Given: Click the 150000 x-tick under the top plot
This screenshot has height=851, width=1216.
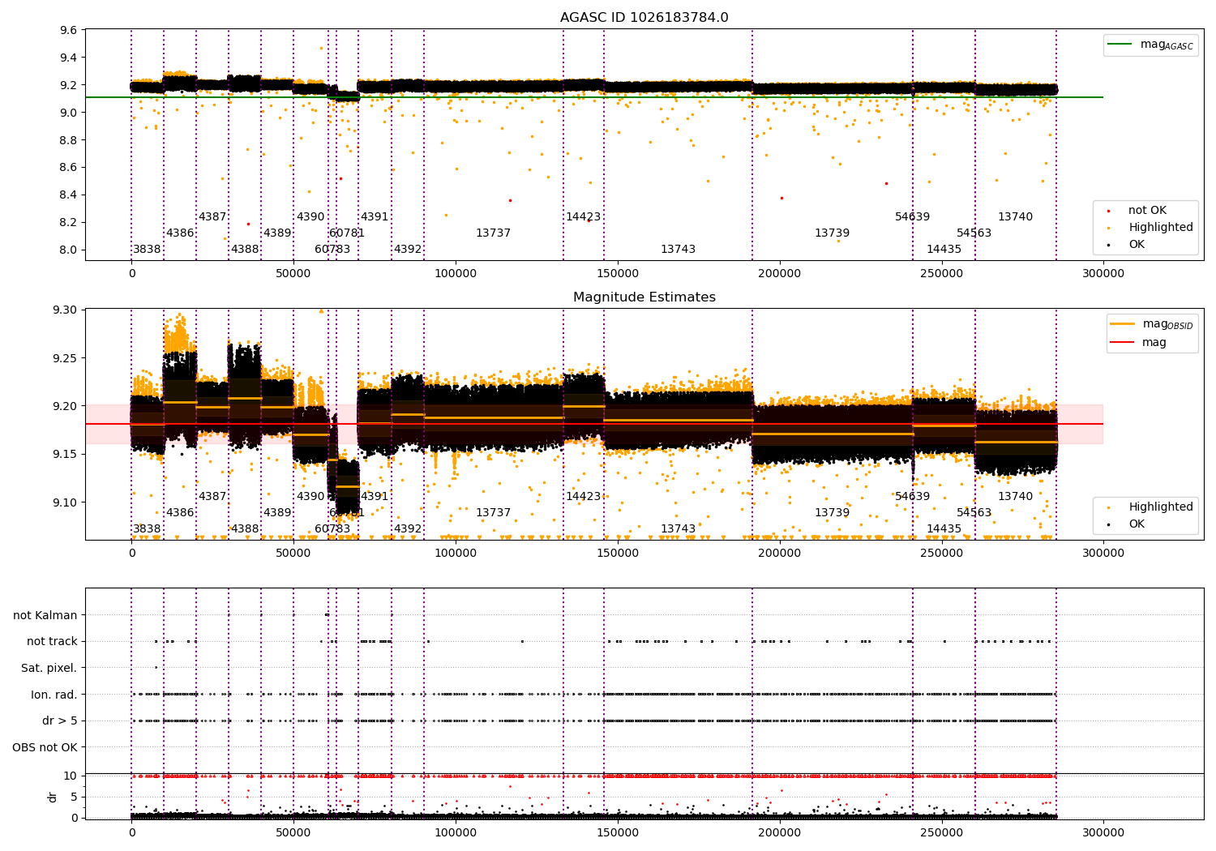Looking at the screenshot, I should 618,273.
